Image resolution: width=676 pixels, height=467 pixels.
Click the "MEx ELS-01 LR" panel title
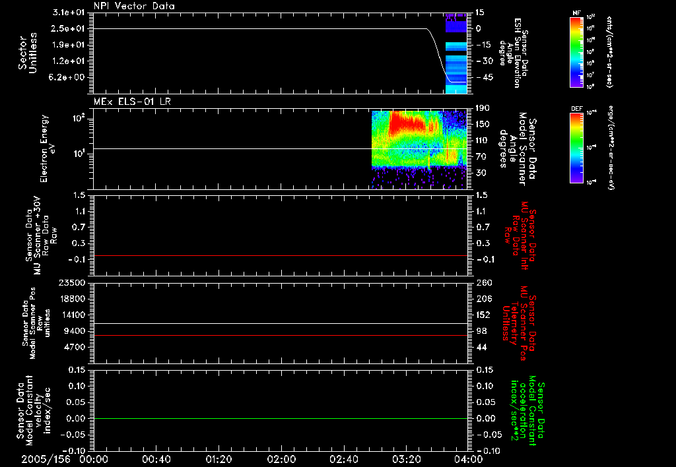(132, 102)
